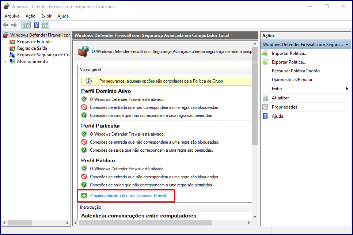This screenshot has width=353, height=235.
Task: Select the Windows Defender Firewall root node
Action: [x=40, y=35]
